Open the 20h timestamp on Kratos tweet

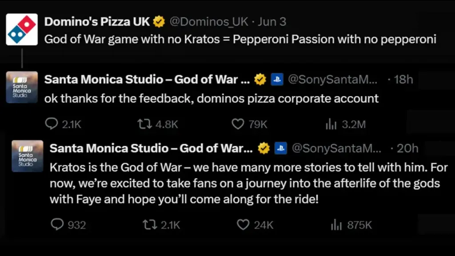point(407,148)
